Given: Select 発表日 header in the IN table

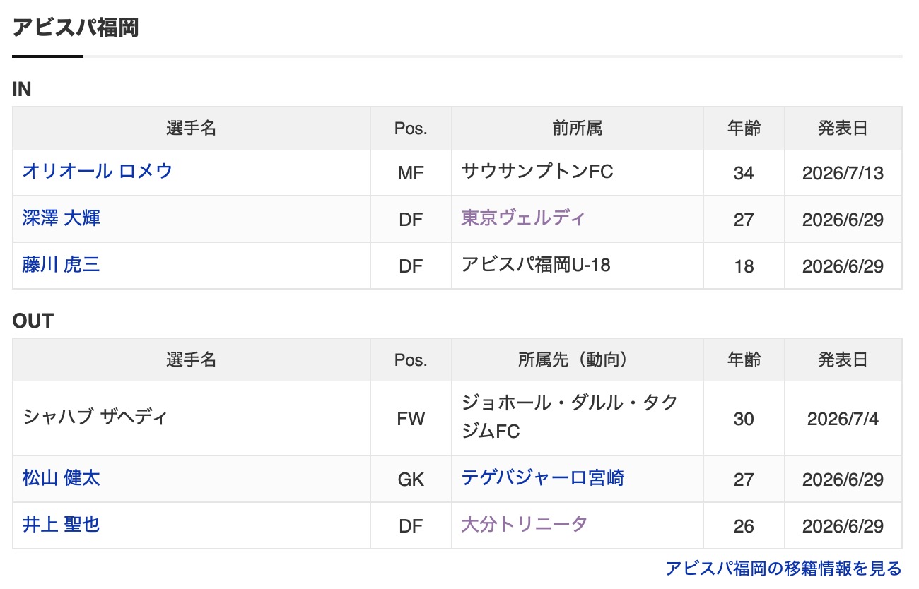Looking at the screenshot, I should 843,129.
